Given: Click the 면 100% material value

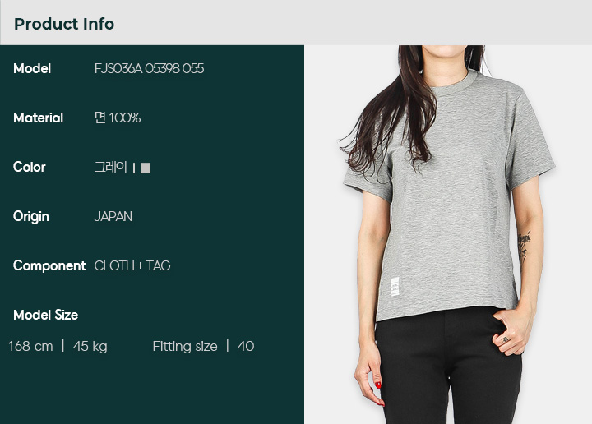Looking at the screenshot, I should [118, 118].
